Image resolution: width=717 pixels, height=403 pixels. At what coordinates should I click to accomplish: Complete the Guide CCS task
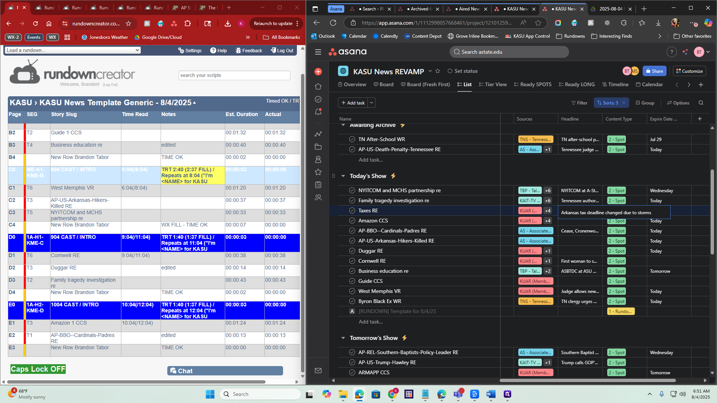pos(352,281)
